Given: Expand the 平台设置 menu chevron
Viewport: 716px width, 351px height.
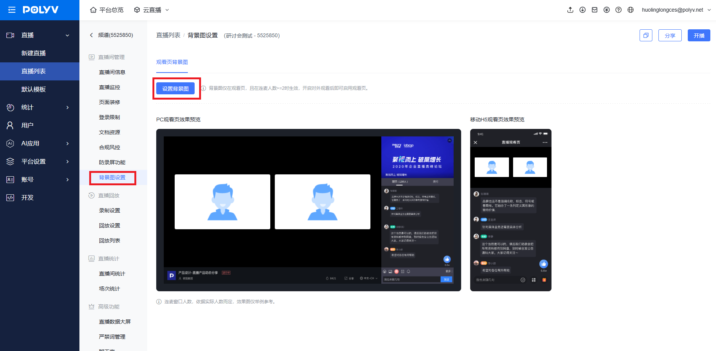Looking at the screenshot, I should point(67,162).
